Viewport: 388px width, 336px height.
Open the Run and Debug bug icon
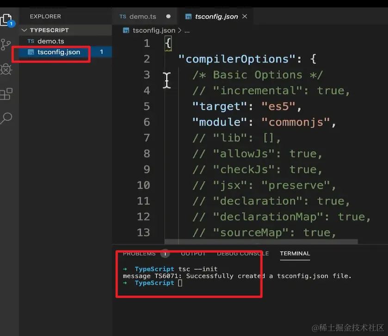[6, 69]
